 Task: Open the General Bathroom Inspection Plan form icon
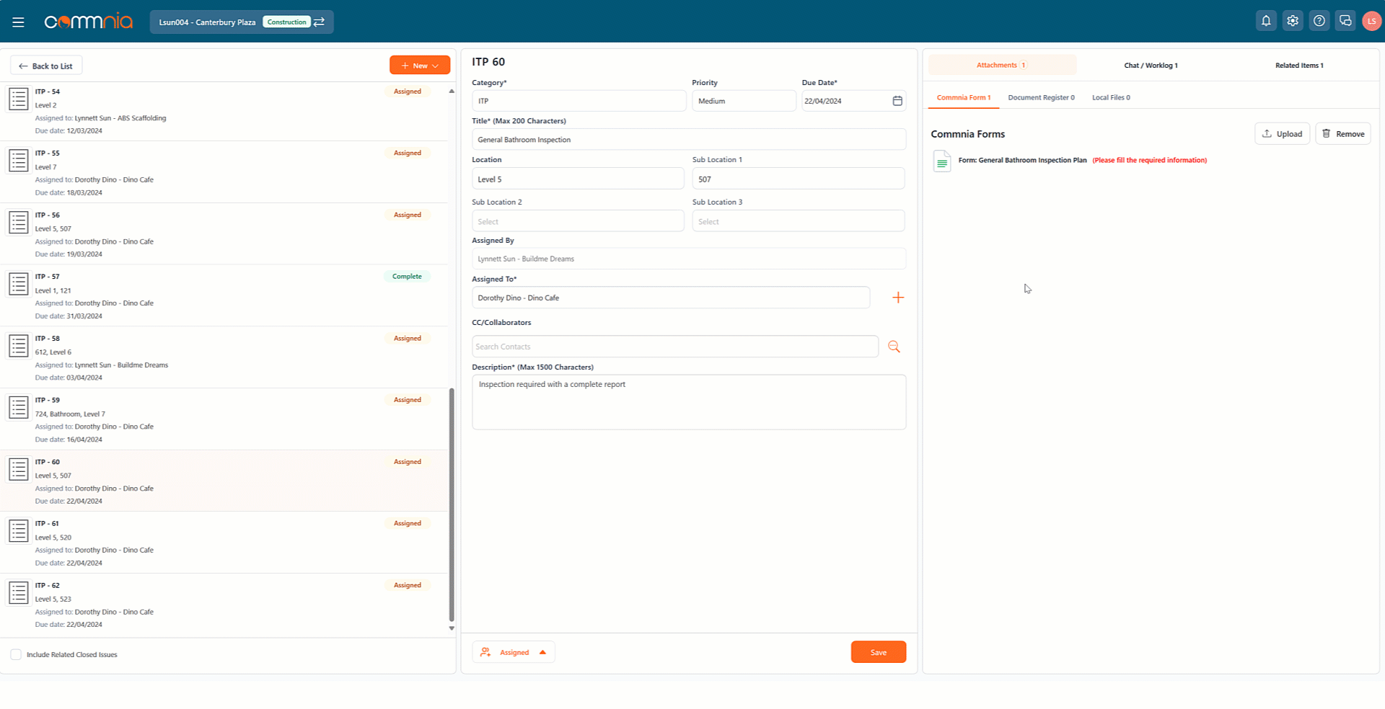click(x=941, y=161)
